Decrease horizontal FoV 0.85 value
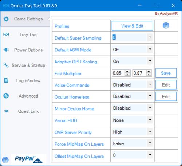 click(127, 74)
